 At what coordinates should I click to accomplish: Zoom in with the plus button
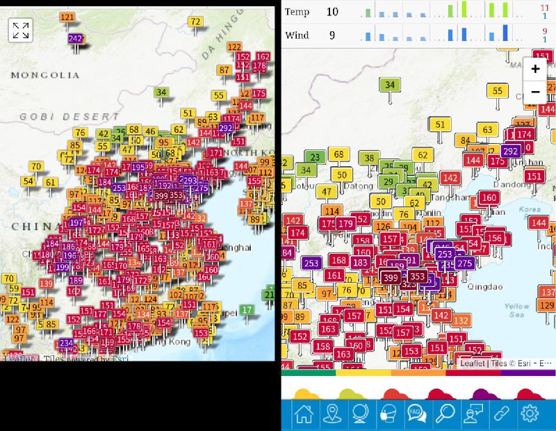(x=535, y=69)
